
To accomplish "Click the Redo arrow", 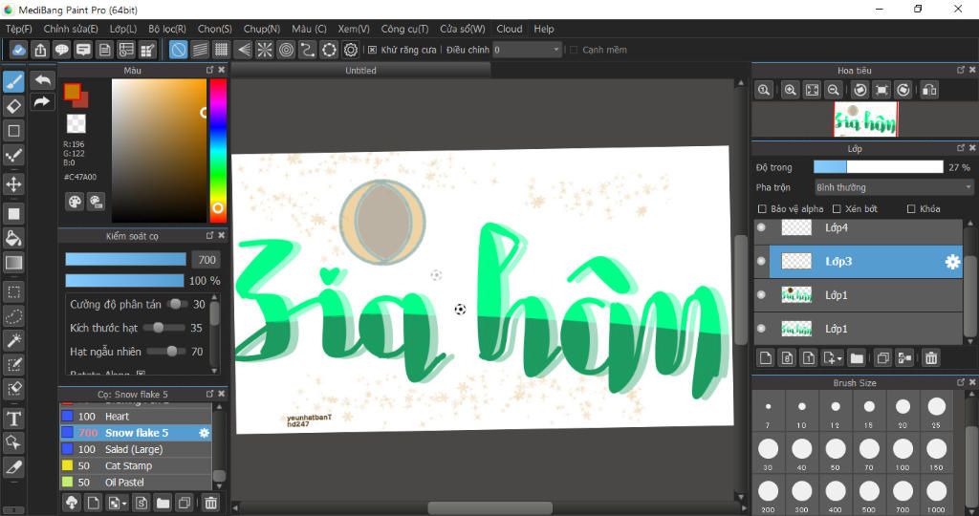I will tap(42, 101).
